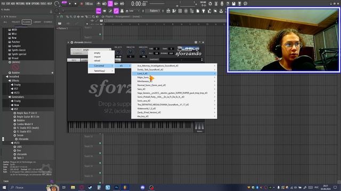The width and height of the screenshot is (341, 191).
Task: Toggle the star on Bobbler entry
Action: 52,73
